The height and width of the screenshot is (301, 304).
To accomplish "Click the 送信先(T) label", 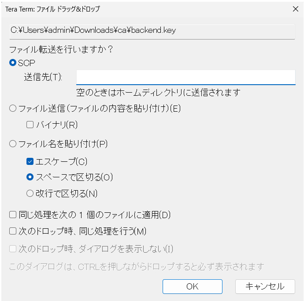I will pyautogui.click(x=43, y=77).
